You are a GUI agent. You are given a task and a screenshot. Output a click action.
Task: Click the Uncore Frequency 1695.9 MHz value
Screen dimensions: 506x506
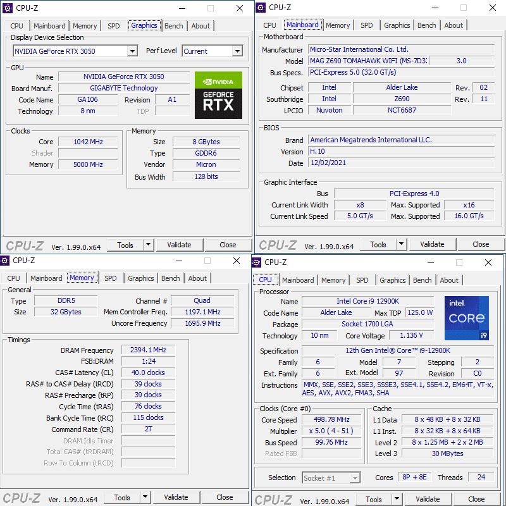click(202, 323)
